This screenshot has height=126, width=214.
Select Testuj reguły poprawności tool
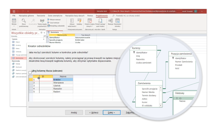pos(42,22)
